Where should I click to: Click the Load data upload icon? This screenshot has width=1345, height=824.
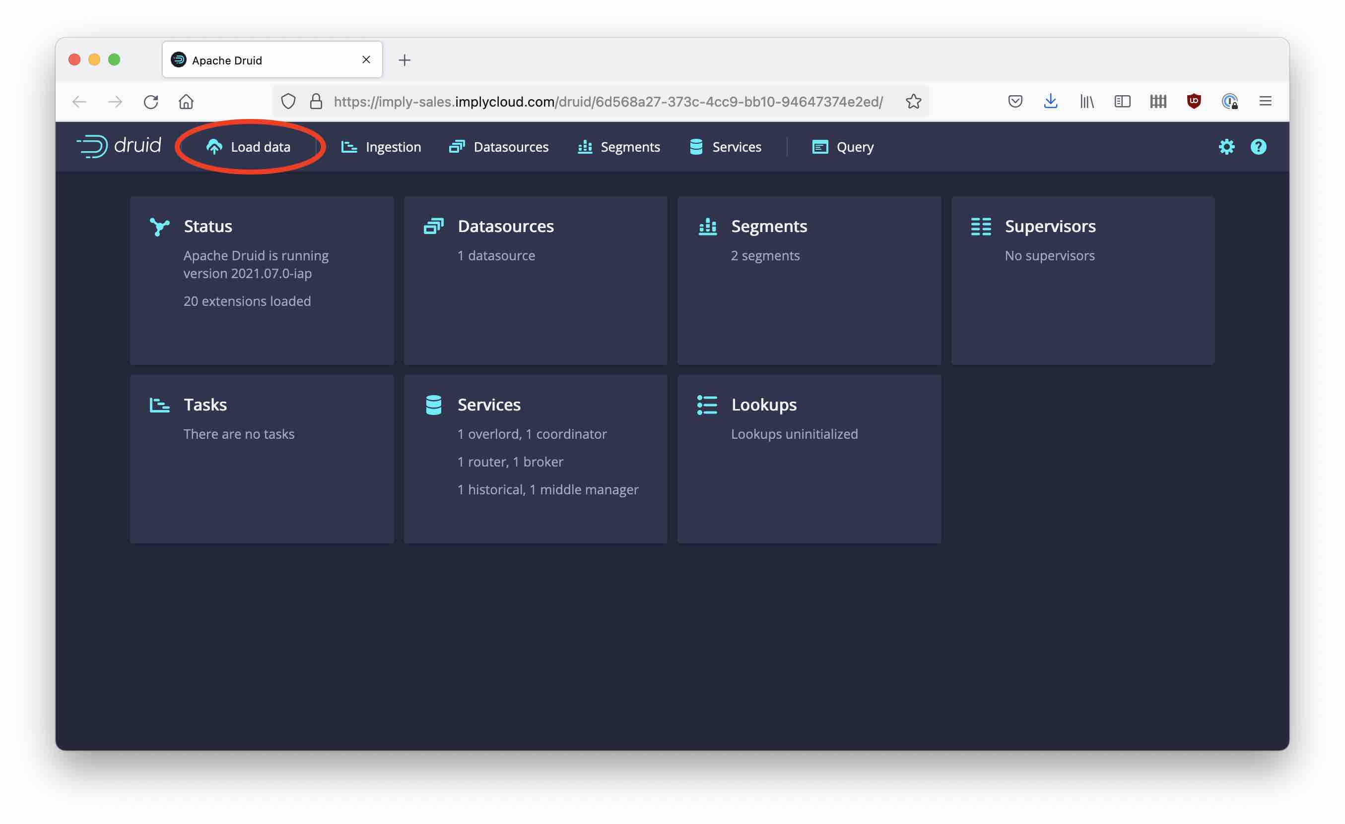tap(214, 146)
